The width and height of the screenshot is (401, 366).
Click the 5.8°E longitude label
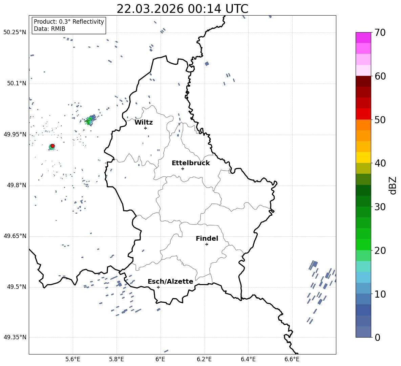point(117,359)
